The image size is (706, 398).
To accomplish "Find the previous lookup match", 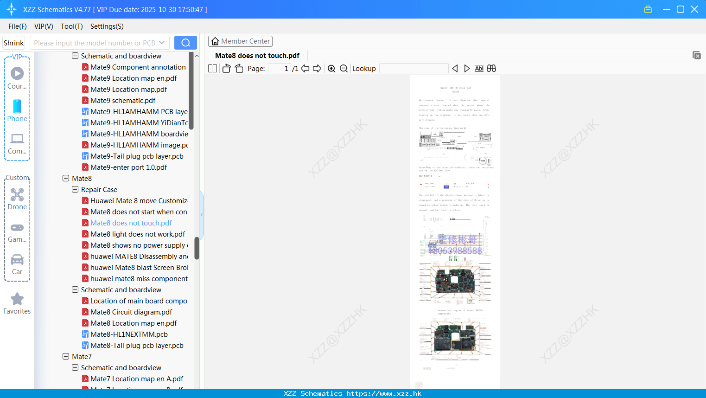I will click(x=455, y=68).
